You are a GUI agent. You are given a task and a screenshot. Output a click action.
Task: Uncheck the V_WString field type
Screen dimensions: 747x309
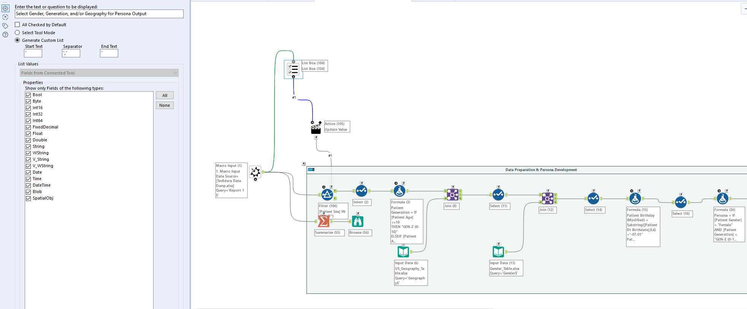pos(29,166)
